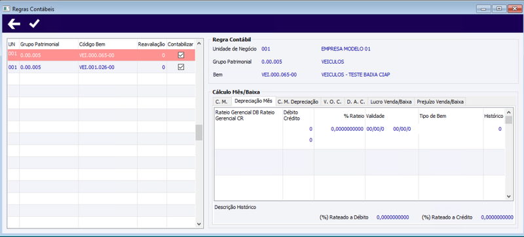This screenshot has height=237, width=524.
Task: Click the Rateado a Débito value
Action: click(392, 217)
